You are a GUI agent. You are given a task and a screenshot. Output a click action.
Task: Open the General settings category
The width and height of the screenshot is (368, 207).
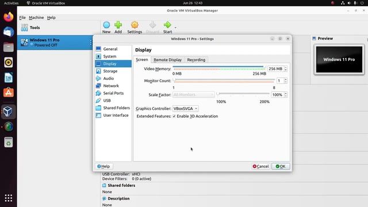(x=113, y=49)
